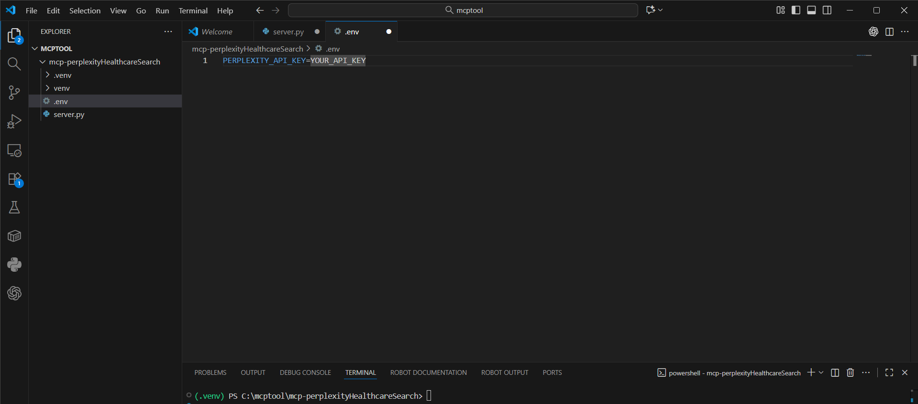Open the Selection menu
This screenshot has width=918, height=404.
point(85,11)
